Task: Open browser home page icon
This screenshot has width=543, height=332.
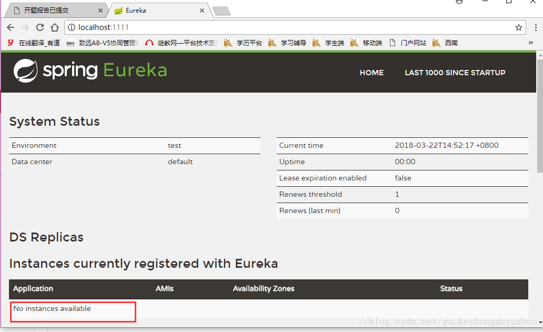Action: point(55,27)
